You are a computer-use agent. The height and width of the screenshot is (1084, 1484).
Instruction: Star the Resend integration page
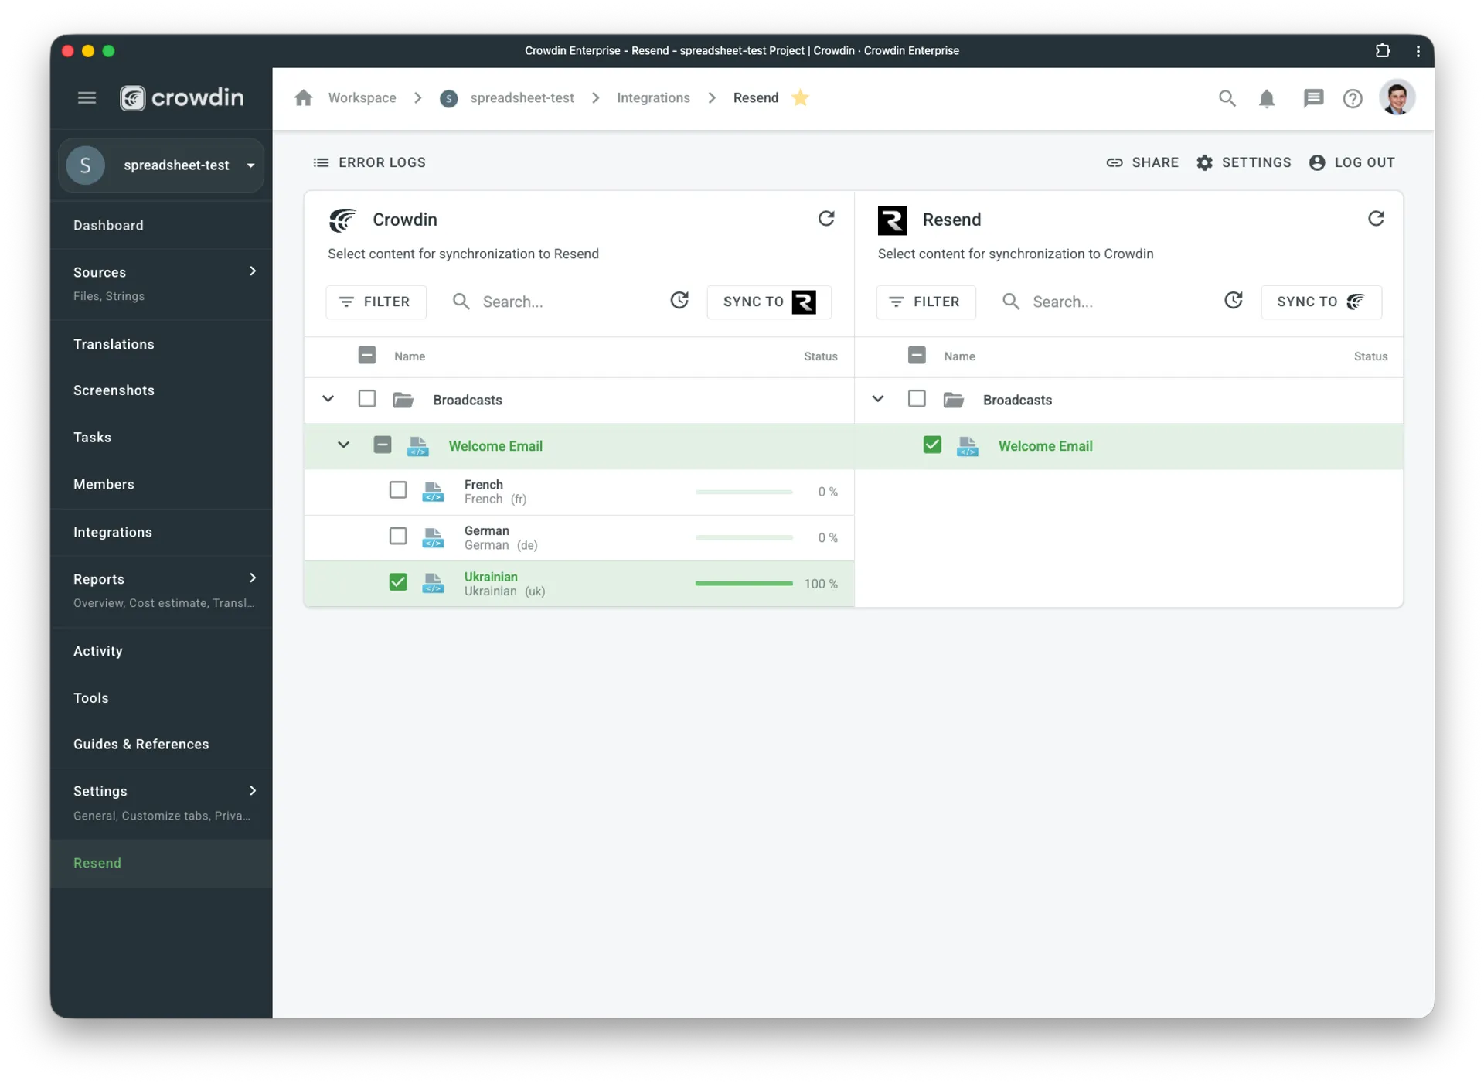point(801,97)
